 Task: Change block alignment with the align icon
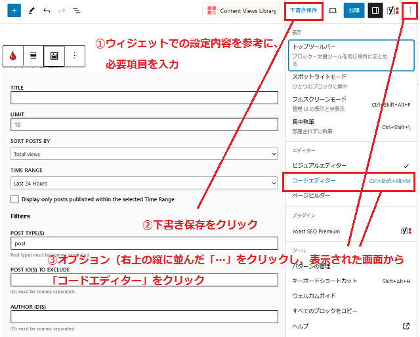click(33, 56)
